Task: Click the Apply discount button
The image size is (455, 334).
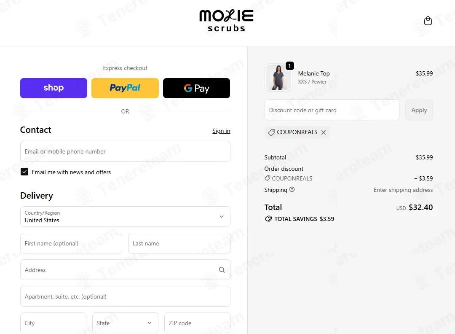Action: tap(419, 110)
